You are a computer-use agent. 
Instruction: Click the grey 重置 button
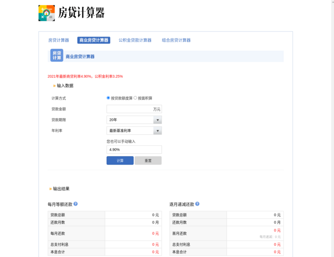point(148,160)
